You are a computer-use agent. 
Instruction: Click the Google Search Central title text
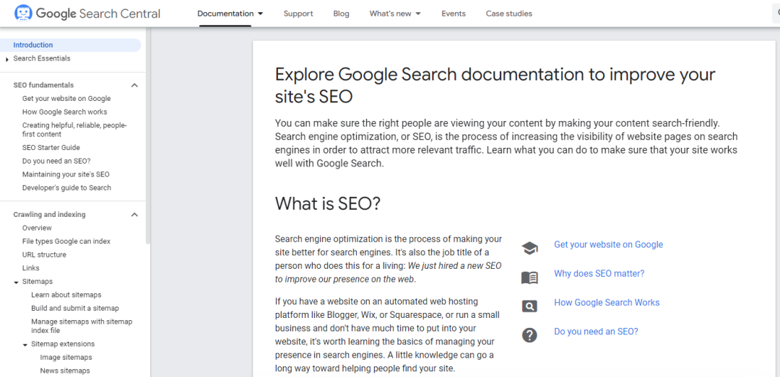pos(98,14)
